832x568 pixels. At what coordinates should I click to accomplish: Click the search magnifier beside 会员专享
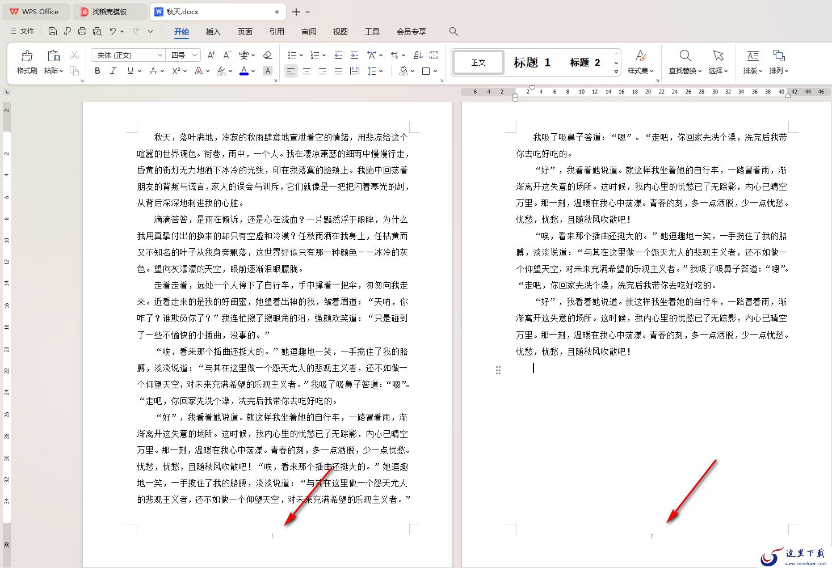click(453, 32)
